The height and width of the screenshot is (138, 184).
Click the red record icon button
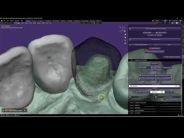tap(150, 48)
